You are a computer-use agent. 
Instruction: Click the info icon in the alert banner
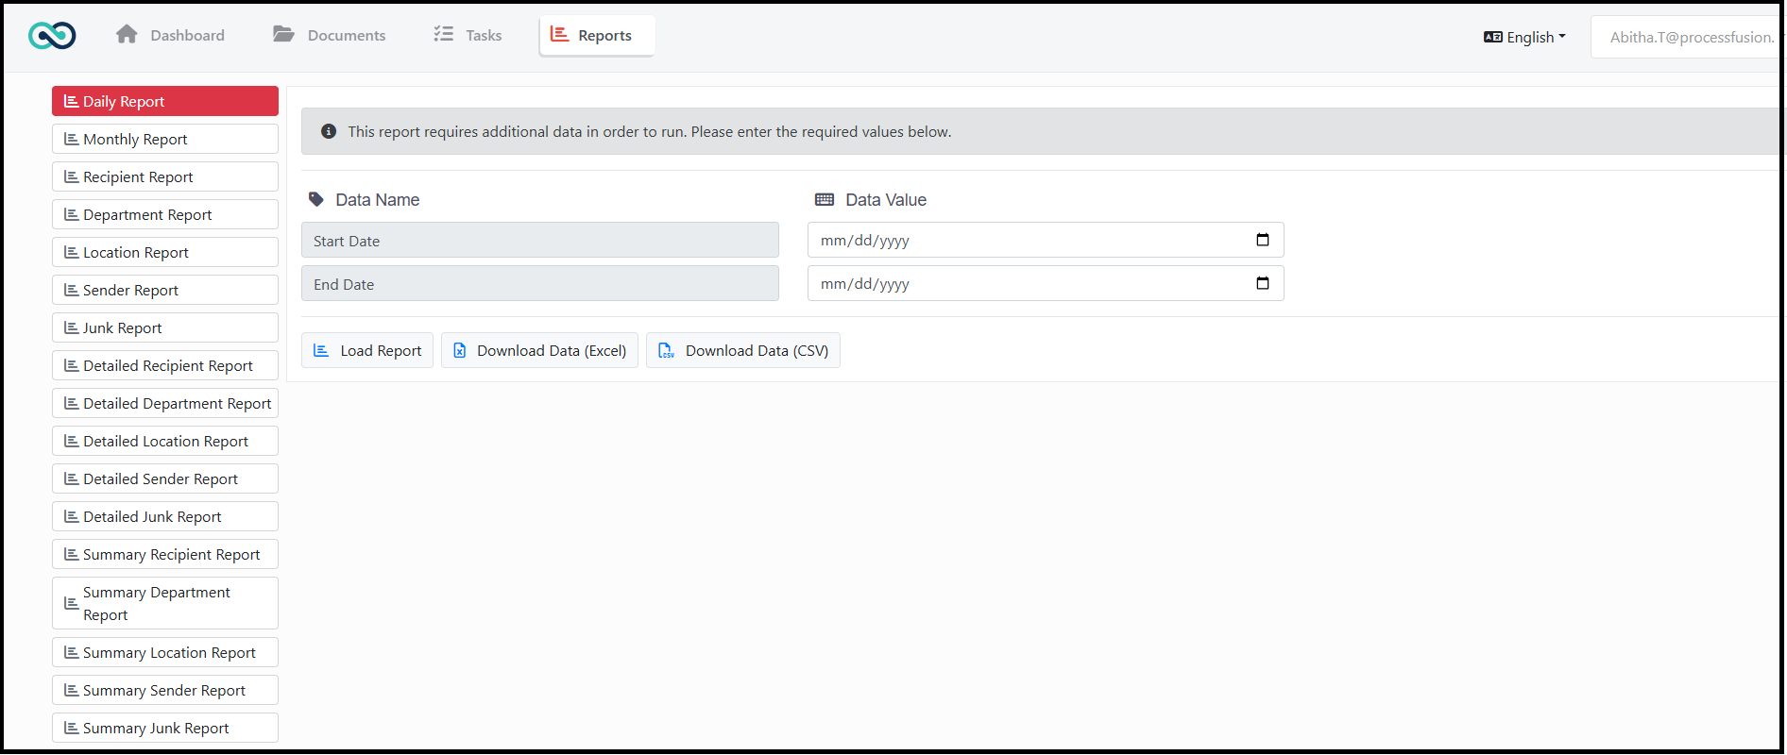[329, 131]
